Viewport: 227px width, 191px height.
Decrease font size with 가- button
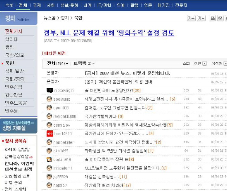[201, 18]
